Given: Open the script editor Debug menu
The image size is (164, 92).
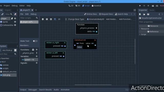Looking at the screenshot, I should click(34, 14).
